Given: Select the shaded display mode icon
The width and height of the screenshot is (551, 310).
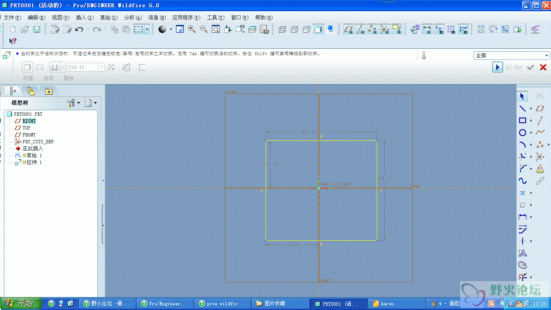Looking at the screenshot, I should [x=319, y=29].
